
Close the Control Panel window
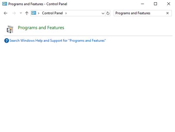pos(169,4)
